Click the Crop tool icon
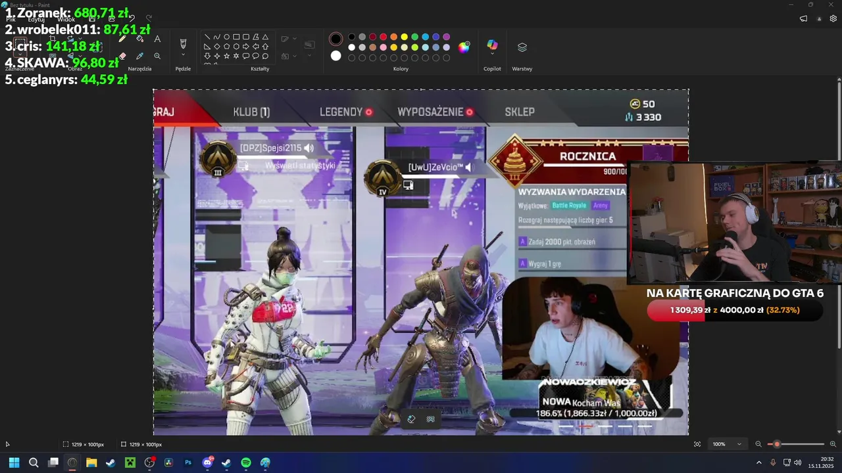Screen dimensions: 842x473 pyautogui.click(x=53, y=39)
